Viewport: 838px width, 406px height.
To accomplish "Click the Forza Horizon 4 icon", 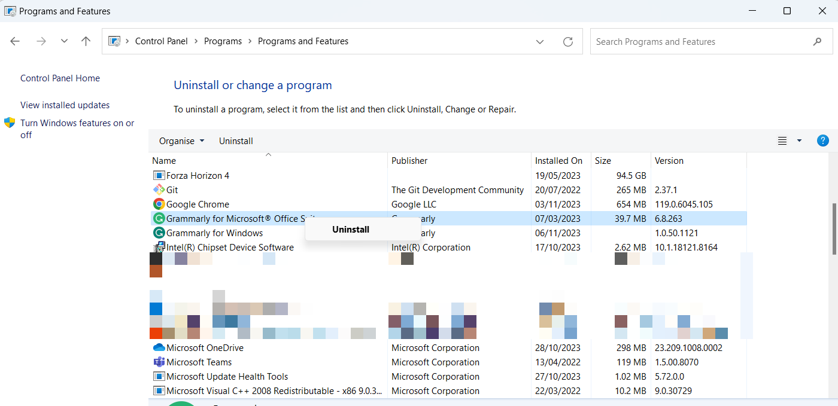I will point(159,176).
